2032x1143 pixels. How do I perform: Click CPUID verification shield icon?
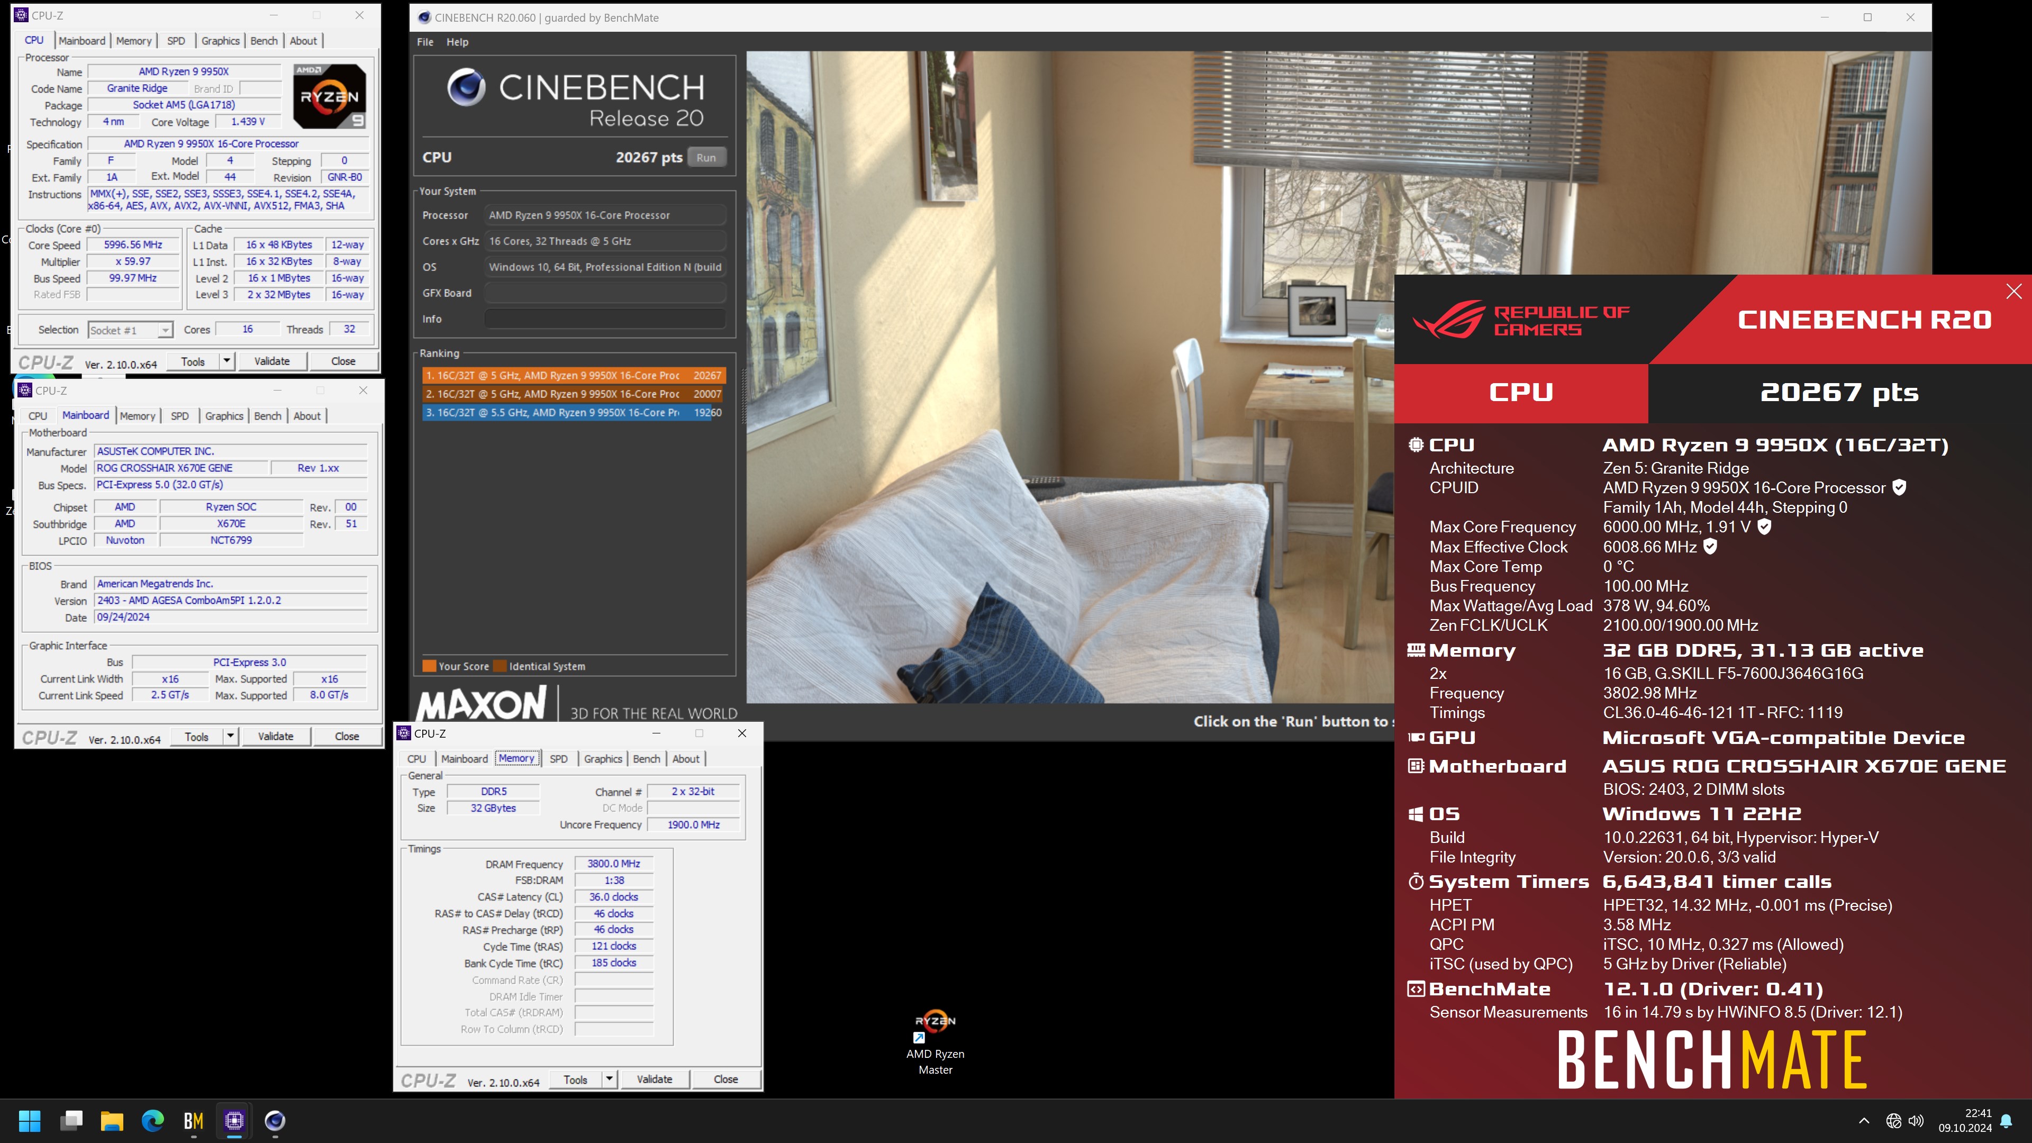[1900, 487]
